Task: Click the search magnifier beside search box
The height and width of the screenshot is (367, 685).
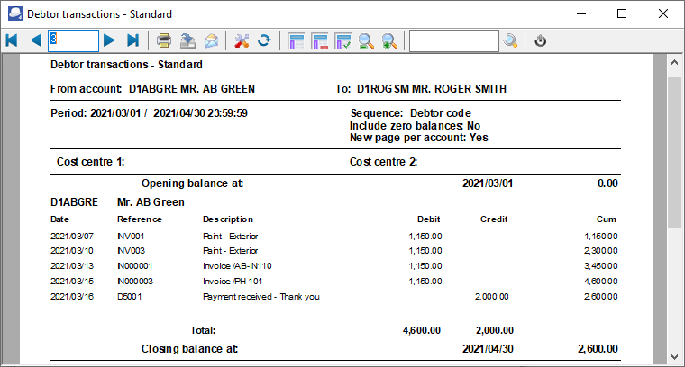Action: 510,40
